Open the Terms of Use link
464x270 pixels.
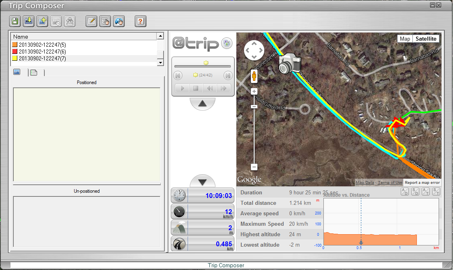point(390,182)
